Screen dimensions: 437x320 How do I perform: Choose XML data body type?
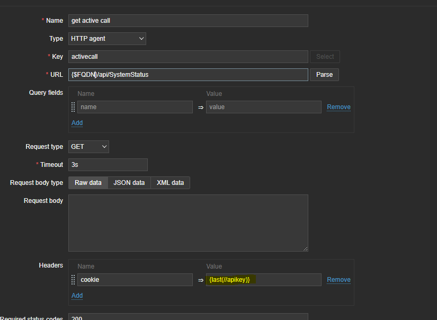coord(170,183)
